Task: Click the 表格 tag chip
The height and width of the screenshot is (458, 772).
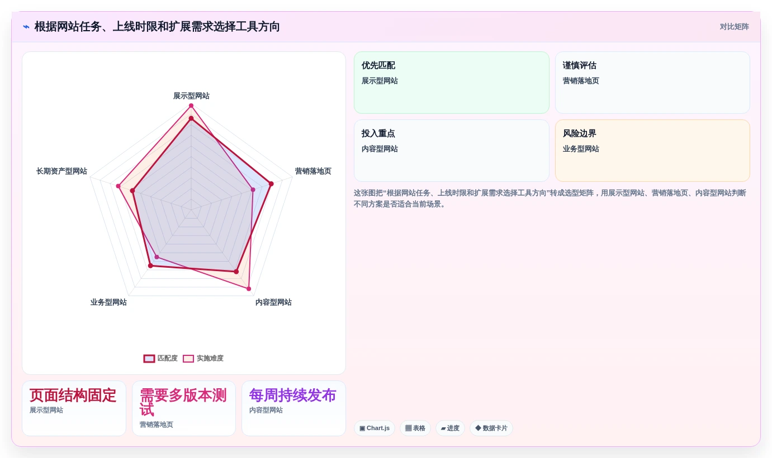Action: click(415, 428)
